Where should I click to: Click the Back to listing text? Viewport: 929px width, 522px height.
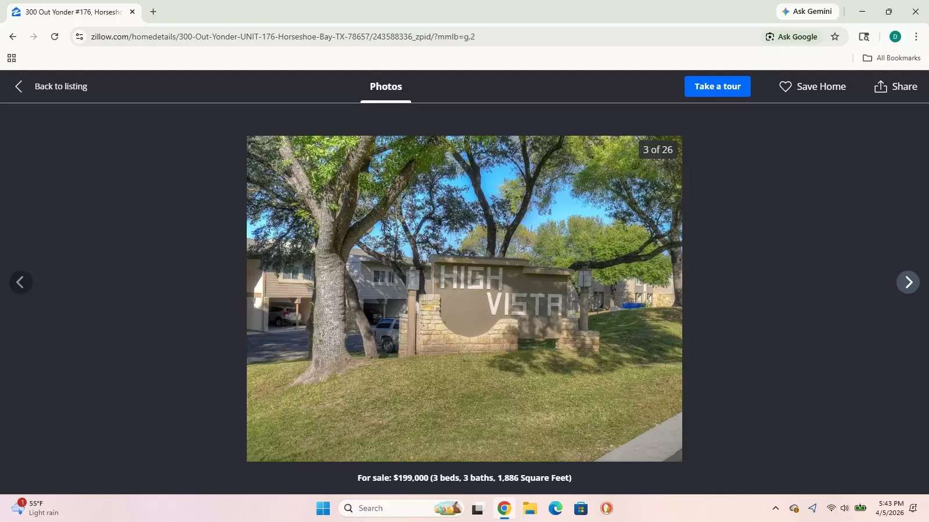click(x=61, y=86)
